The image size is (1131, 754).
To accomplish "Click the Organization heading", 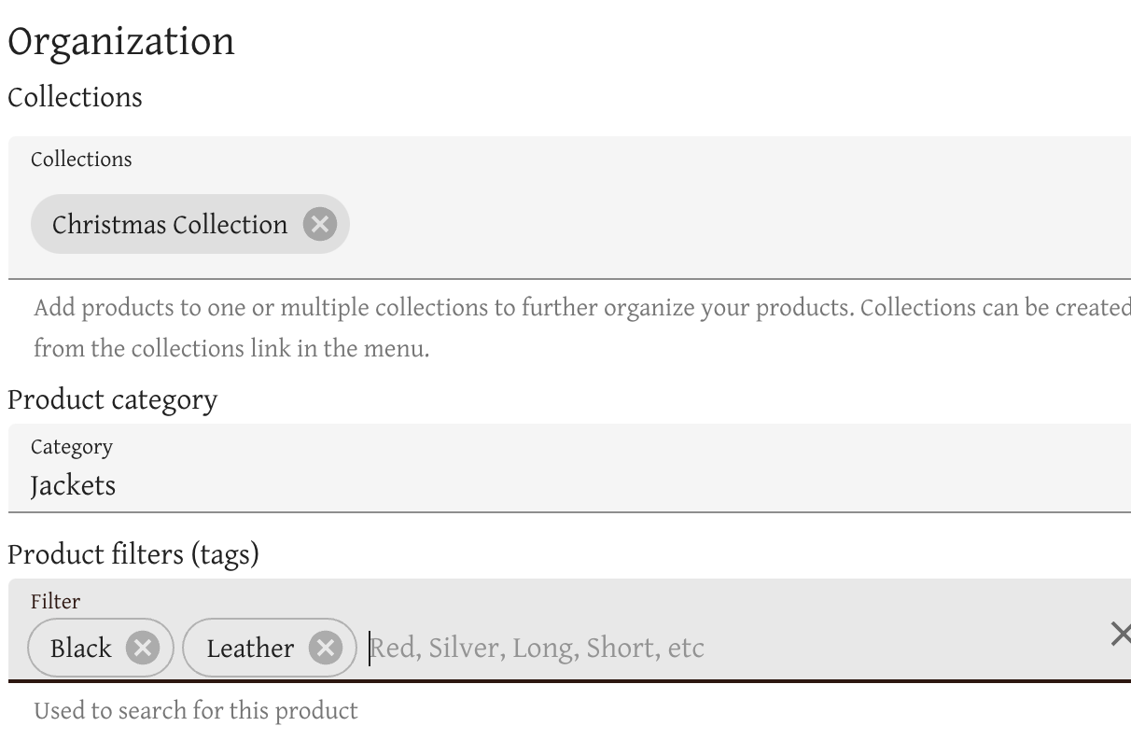I will [x=121, y=43].
